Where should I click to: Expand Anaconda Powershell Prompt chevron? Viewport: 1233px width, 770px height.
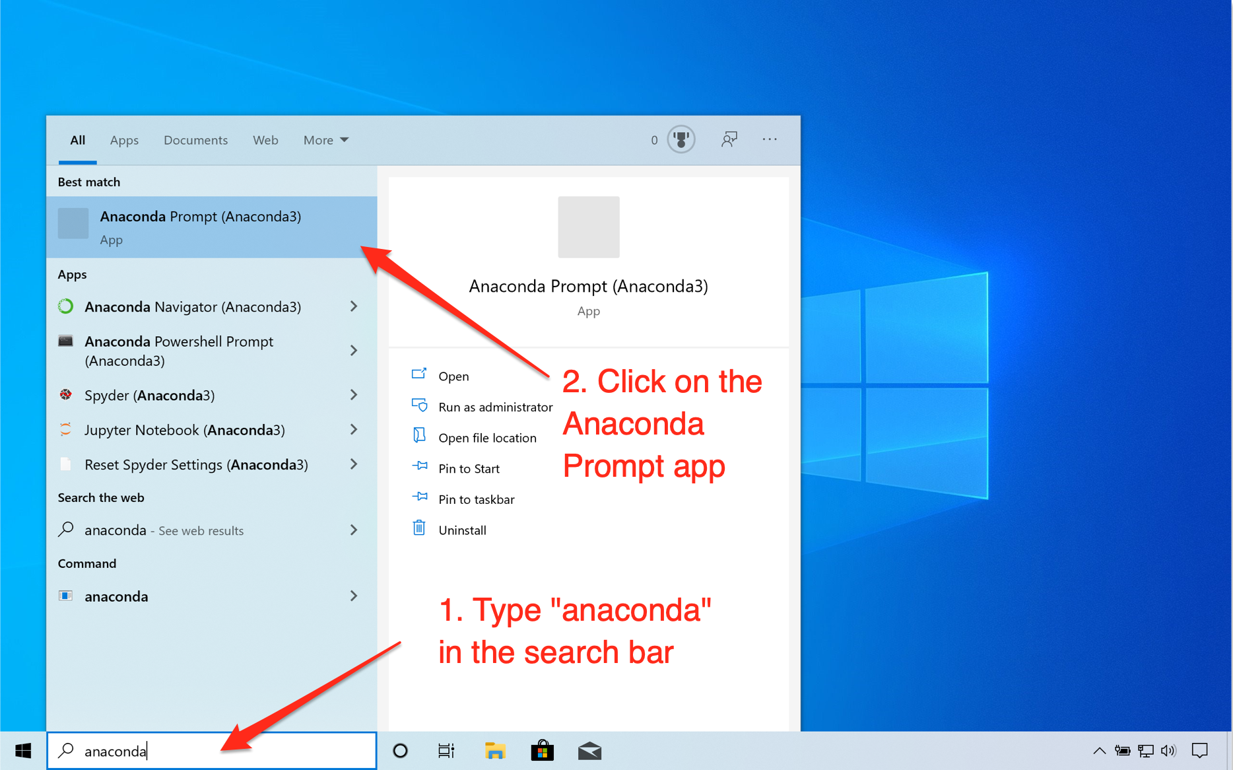[x=354, y=351]
